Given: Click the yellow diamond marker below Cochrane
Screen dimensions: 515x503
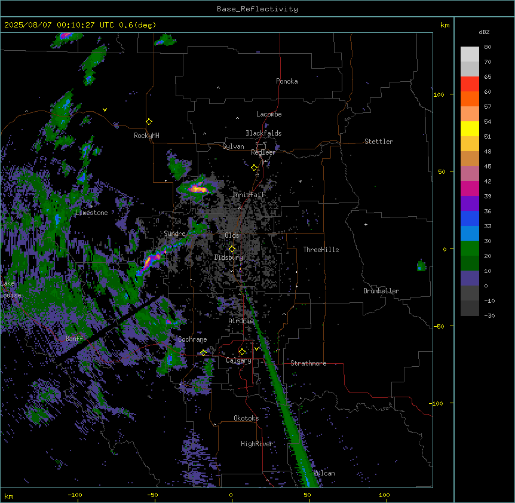Looking at the screenshot, I should 203,353.
